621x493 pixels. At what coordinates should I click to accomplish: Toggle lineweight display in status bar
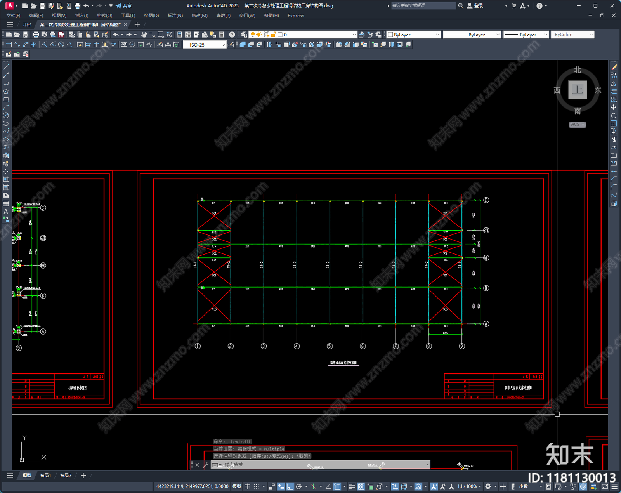(352, 486)
